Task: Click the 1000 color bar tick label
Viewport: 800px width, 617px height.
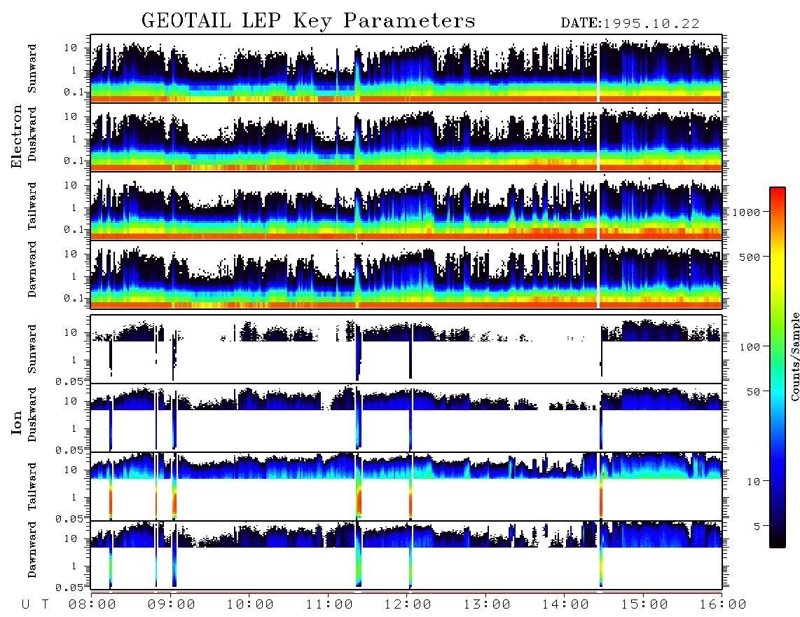Action: (746, 212)
